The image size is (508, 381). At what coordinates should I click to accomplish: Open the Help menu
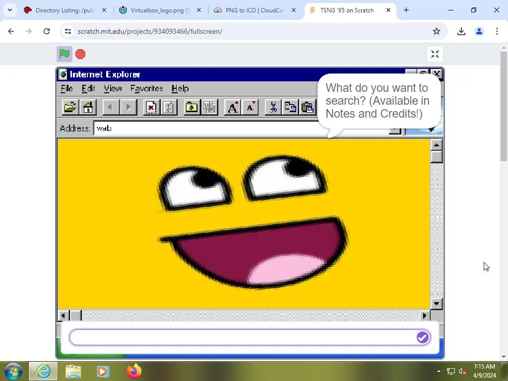click(x=180, y=88)
